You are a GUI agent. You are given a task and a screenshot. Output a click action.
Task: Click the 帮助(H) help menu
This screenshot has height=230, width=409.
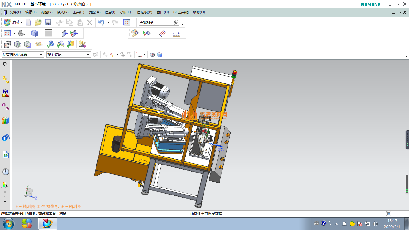pos(199,12)
